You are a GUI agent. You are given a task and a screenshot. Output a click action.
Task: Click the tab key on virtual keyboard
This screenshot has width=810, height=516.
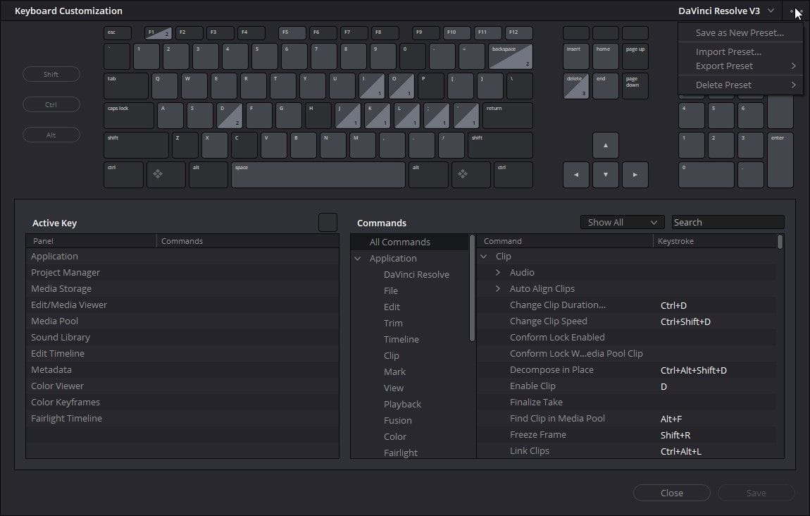(126, 86)
